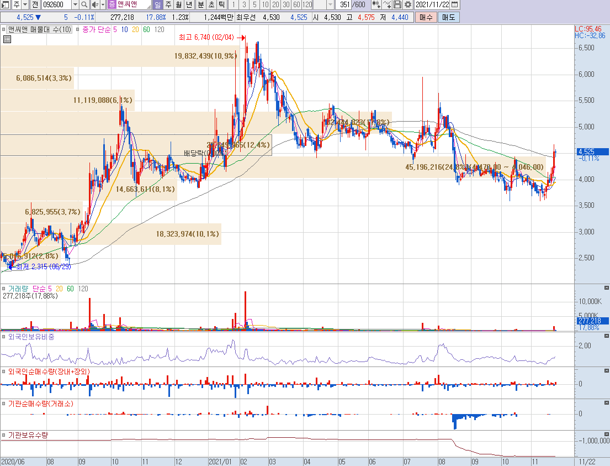The width and height of the screenshot is (610, 466).
Task: Select the 분 (minute) chart period
Action: point(201,4)
